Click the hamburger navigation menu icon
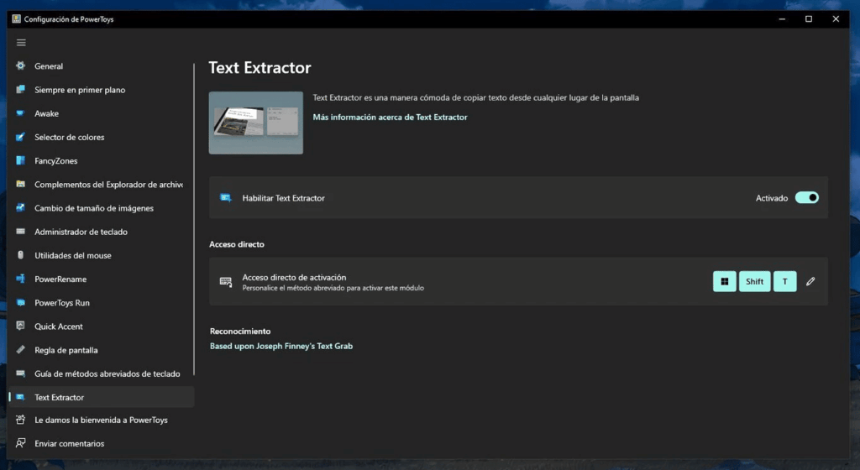Image resolution: width=860 pixels, height=470 pixels. pos(21,43)
